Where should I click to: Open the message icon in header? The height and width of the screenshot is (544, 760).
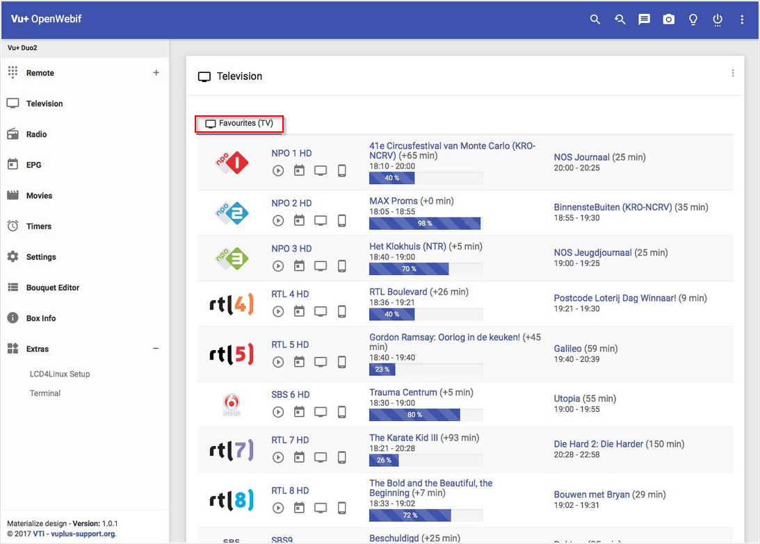coord(644,19)
